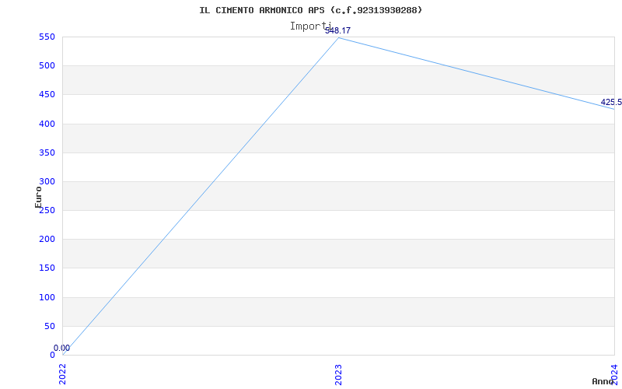
Task: Click the 250 y-axis tick label
Action: click(47, 210)
